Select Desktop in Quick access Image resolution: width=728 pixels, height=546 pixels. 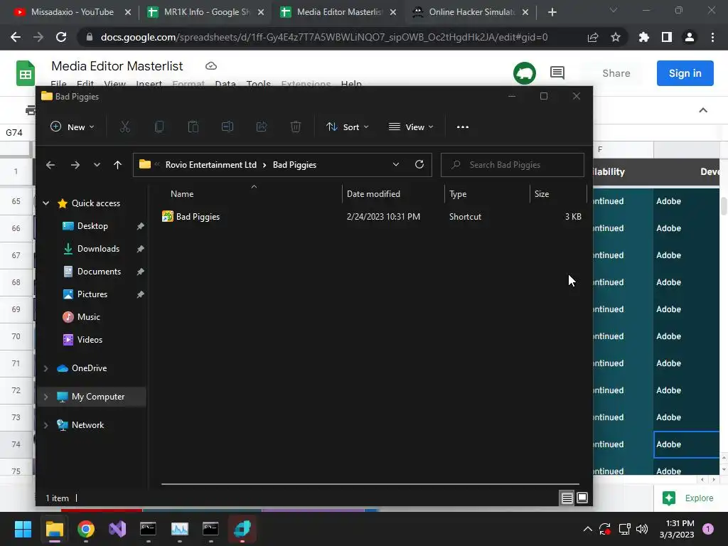pos(92,225)
